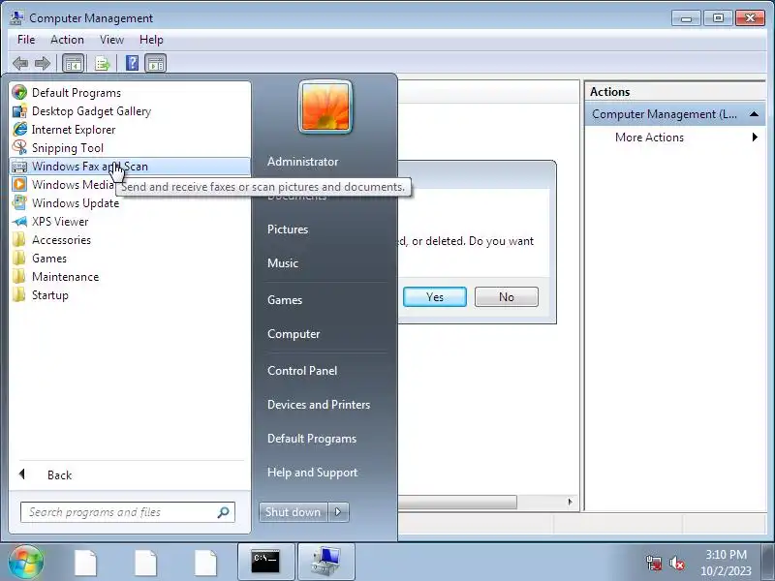Expand the More Actions submenu arrow

[755, 137]
